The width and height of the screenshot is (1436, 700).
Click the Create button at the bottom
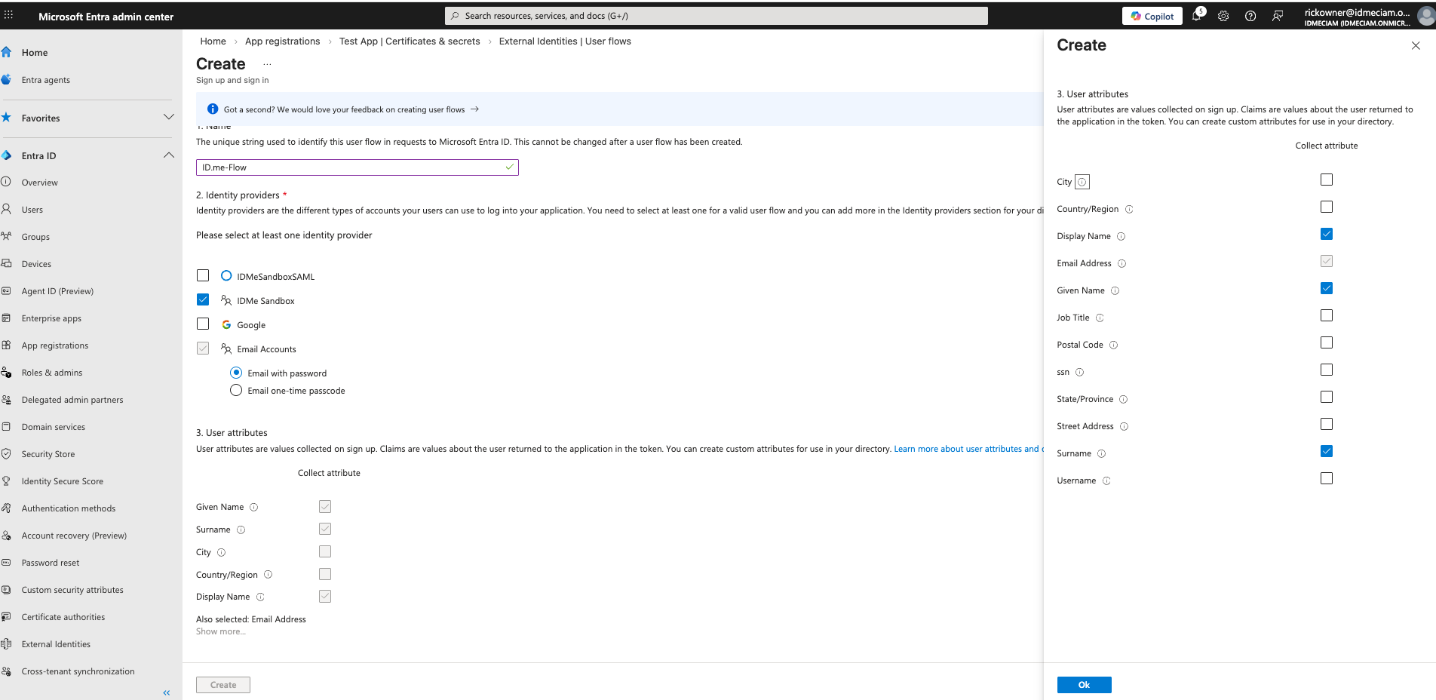click(x=222, y=684)
